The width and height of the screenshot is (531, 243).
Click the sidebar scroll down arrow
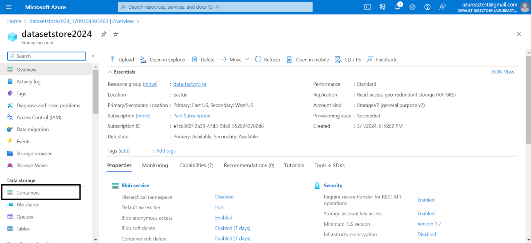click(95, 239)
